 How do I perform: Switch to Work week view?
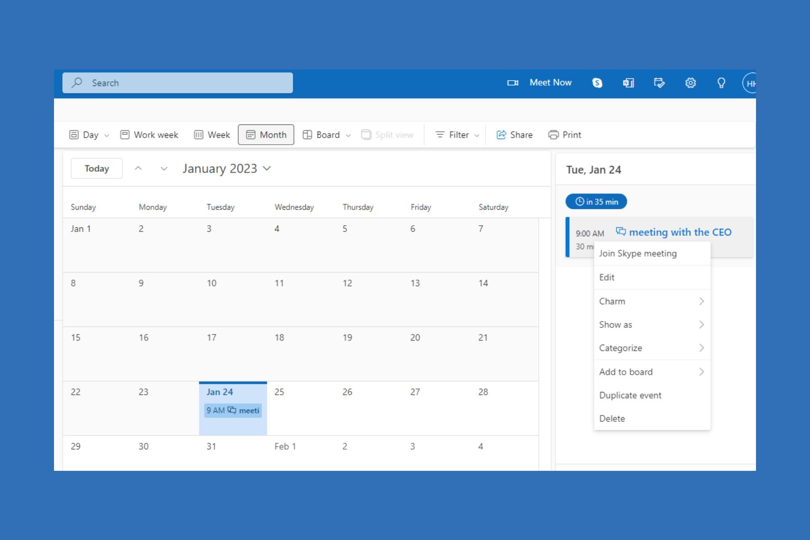pyautogui.click(x=149, y=134)
